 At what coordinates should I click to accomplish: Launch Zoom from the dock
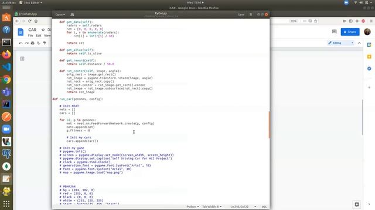(x=6, y=129)
